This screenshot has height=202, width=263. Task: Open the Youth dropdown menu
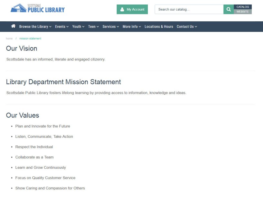click(x=78, y=27)
